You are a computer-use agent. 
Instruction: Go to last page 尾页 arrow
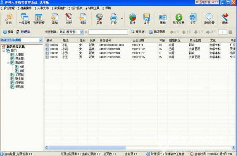(211, 32)
